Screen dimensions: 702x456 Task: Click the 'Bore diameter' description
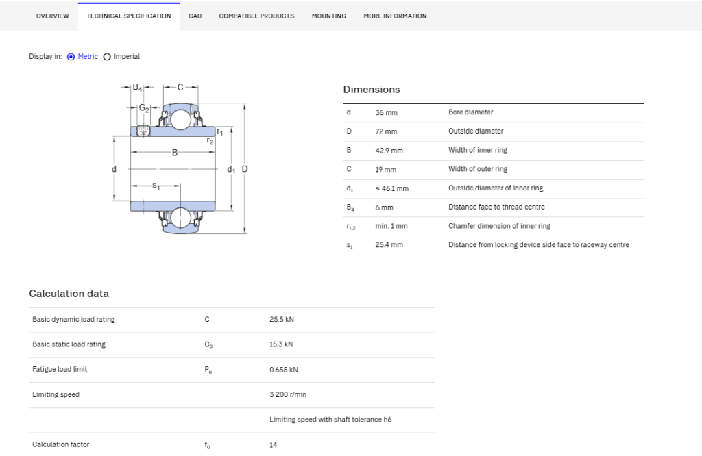(470, 112)
